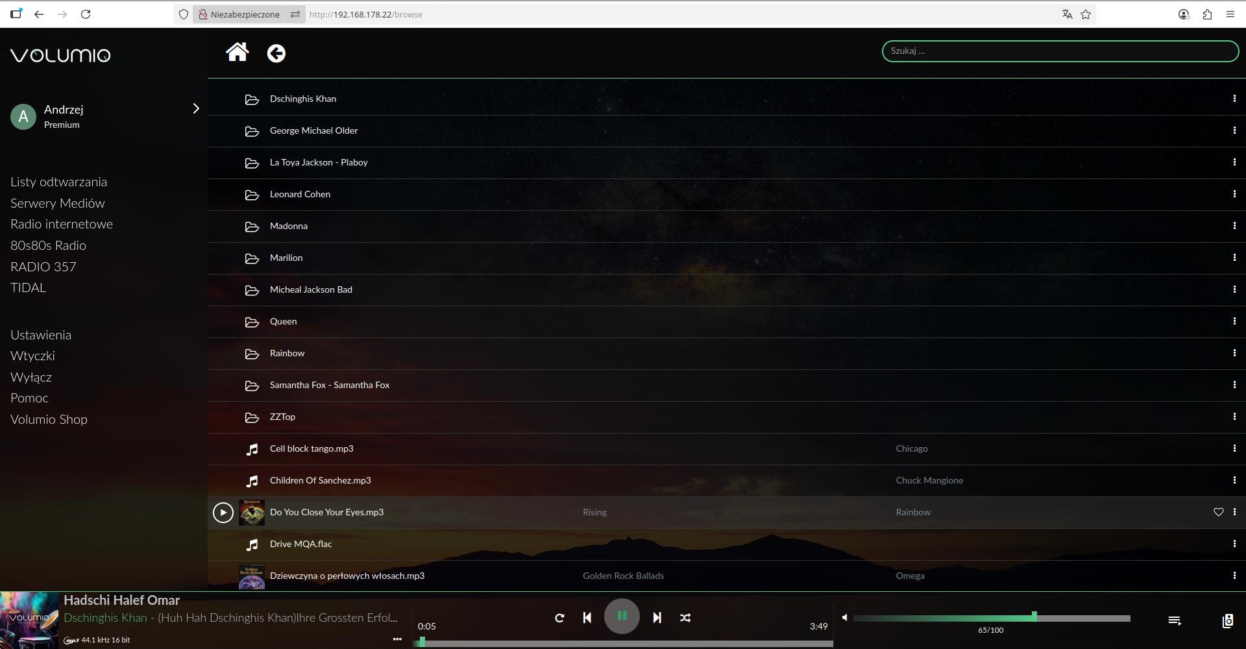Open the Madonna folder
The width and height of the screenshot is (1246, 649).
click(289, 226)
